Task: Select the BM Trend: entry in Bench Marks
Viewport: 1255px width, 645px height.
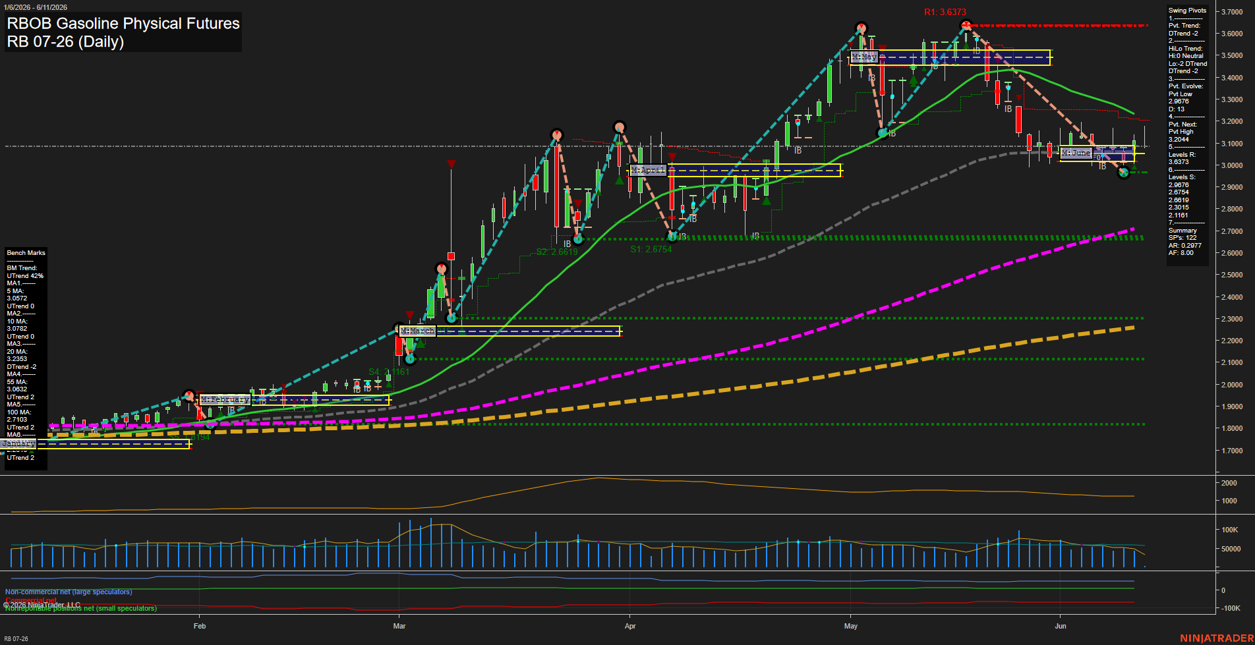Action: [22, 268]
